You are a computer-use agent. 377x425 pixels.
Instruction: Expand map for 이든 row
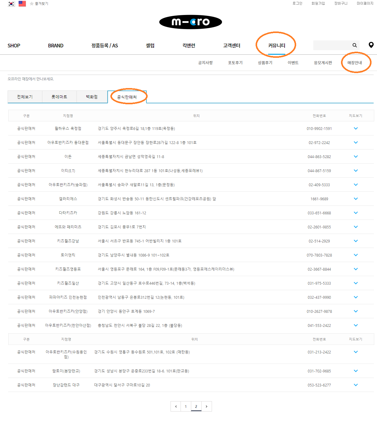pos(356,157)
